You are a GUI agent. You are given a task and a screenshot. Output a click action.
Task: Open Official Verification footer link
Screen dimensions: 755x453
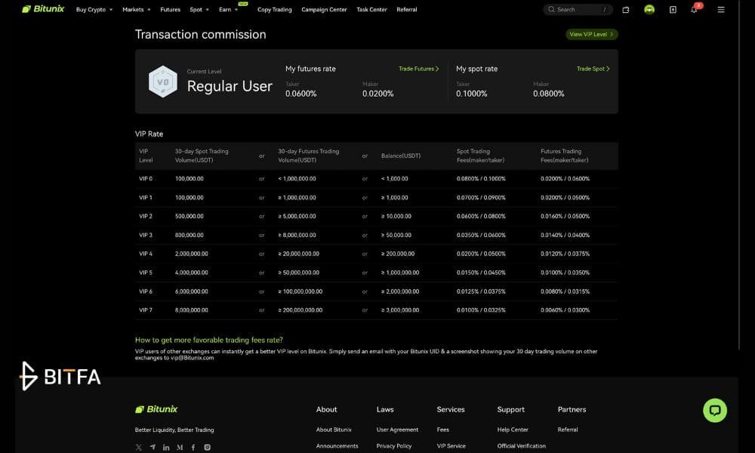[x=522, y=445]
